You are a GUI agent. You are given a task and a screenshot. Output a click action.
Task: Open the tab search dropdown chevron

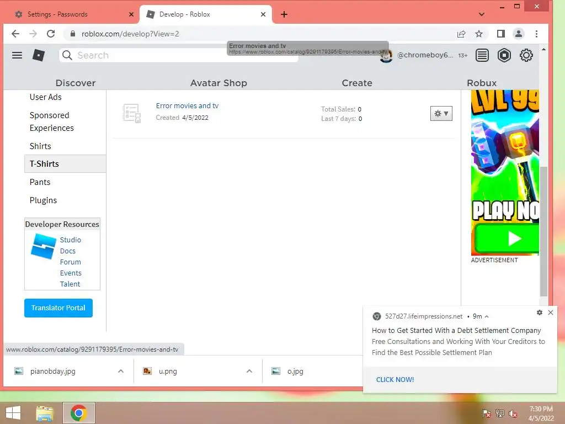481,14
